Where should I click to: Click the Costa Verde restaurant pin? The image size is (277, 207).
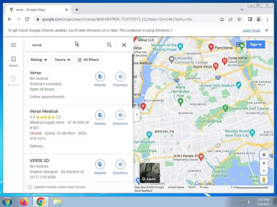pyautogui.click(x=224, y=61)
